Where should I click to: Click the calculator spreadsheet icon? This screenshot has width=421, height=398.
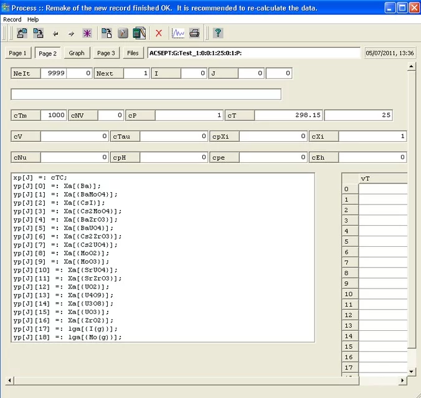click(x=139, y=33)
